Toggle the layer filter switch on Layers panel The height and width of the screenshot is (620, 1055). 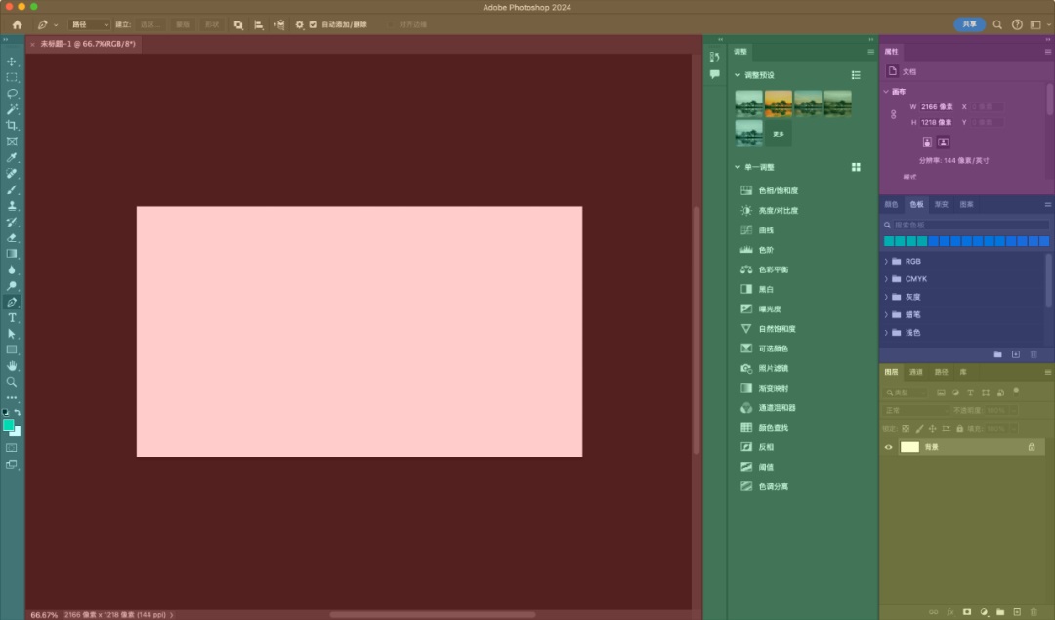[x=1016, y=391]
